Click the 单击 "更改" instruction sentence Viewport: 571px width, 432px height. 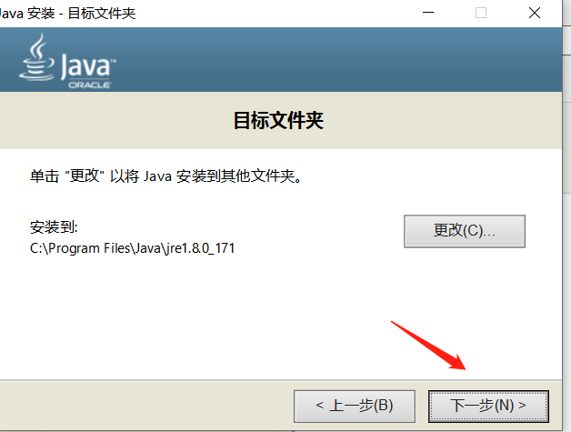click(166, 176)
